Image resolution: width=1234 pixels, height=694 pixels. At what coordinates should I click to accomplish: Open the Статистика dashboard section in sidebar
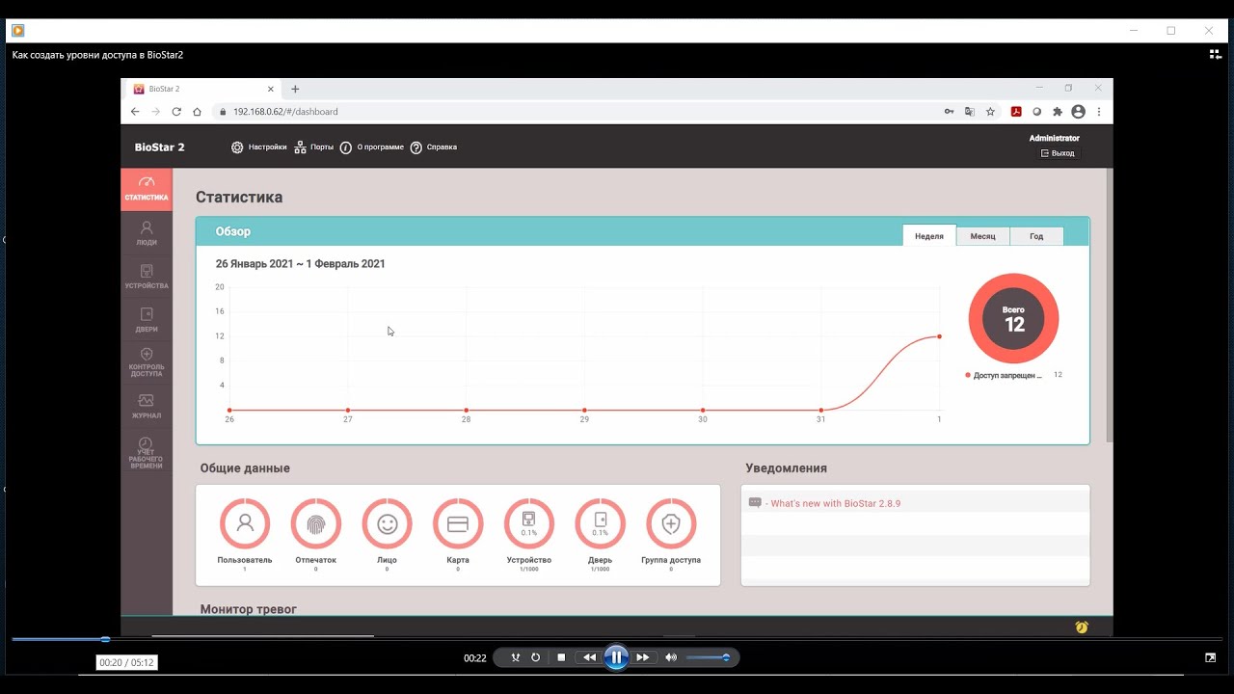click(147, 190)
